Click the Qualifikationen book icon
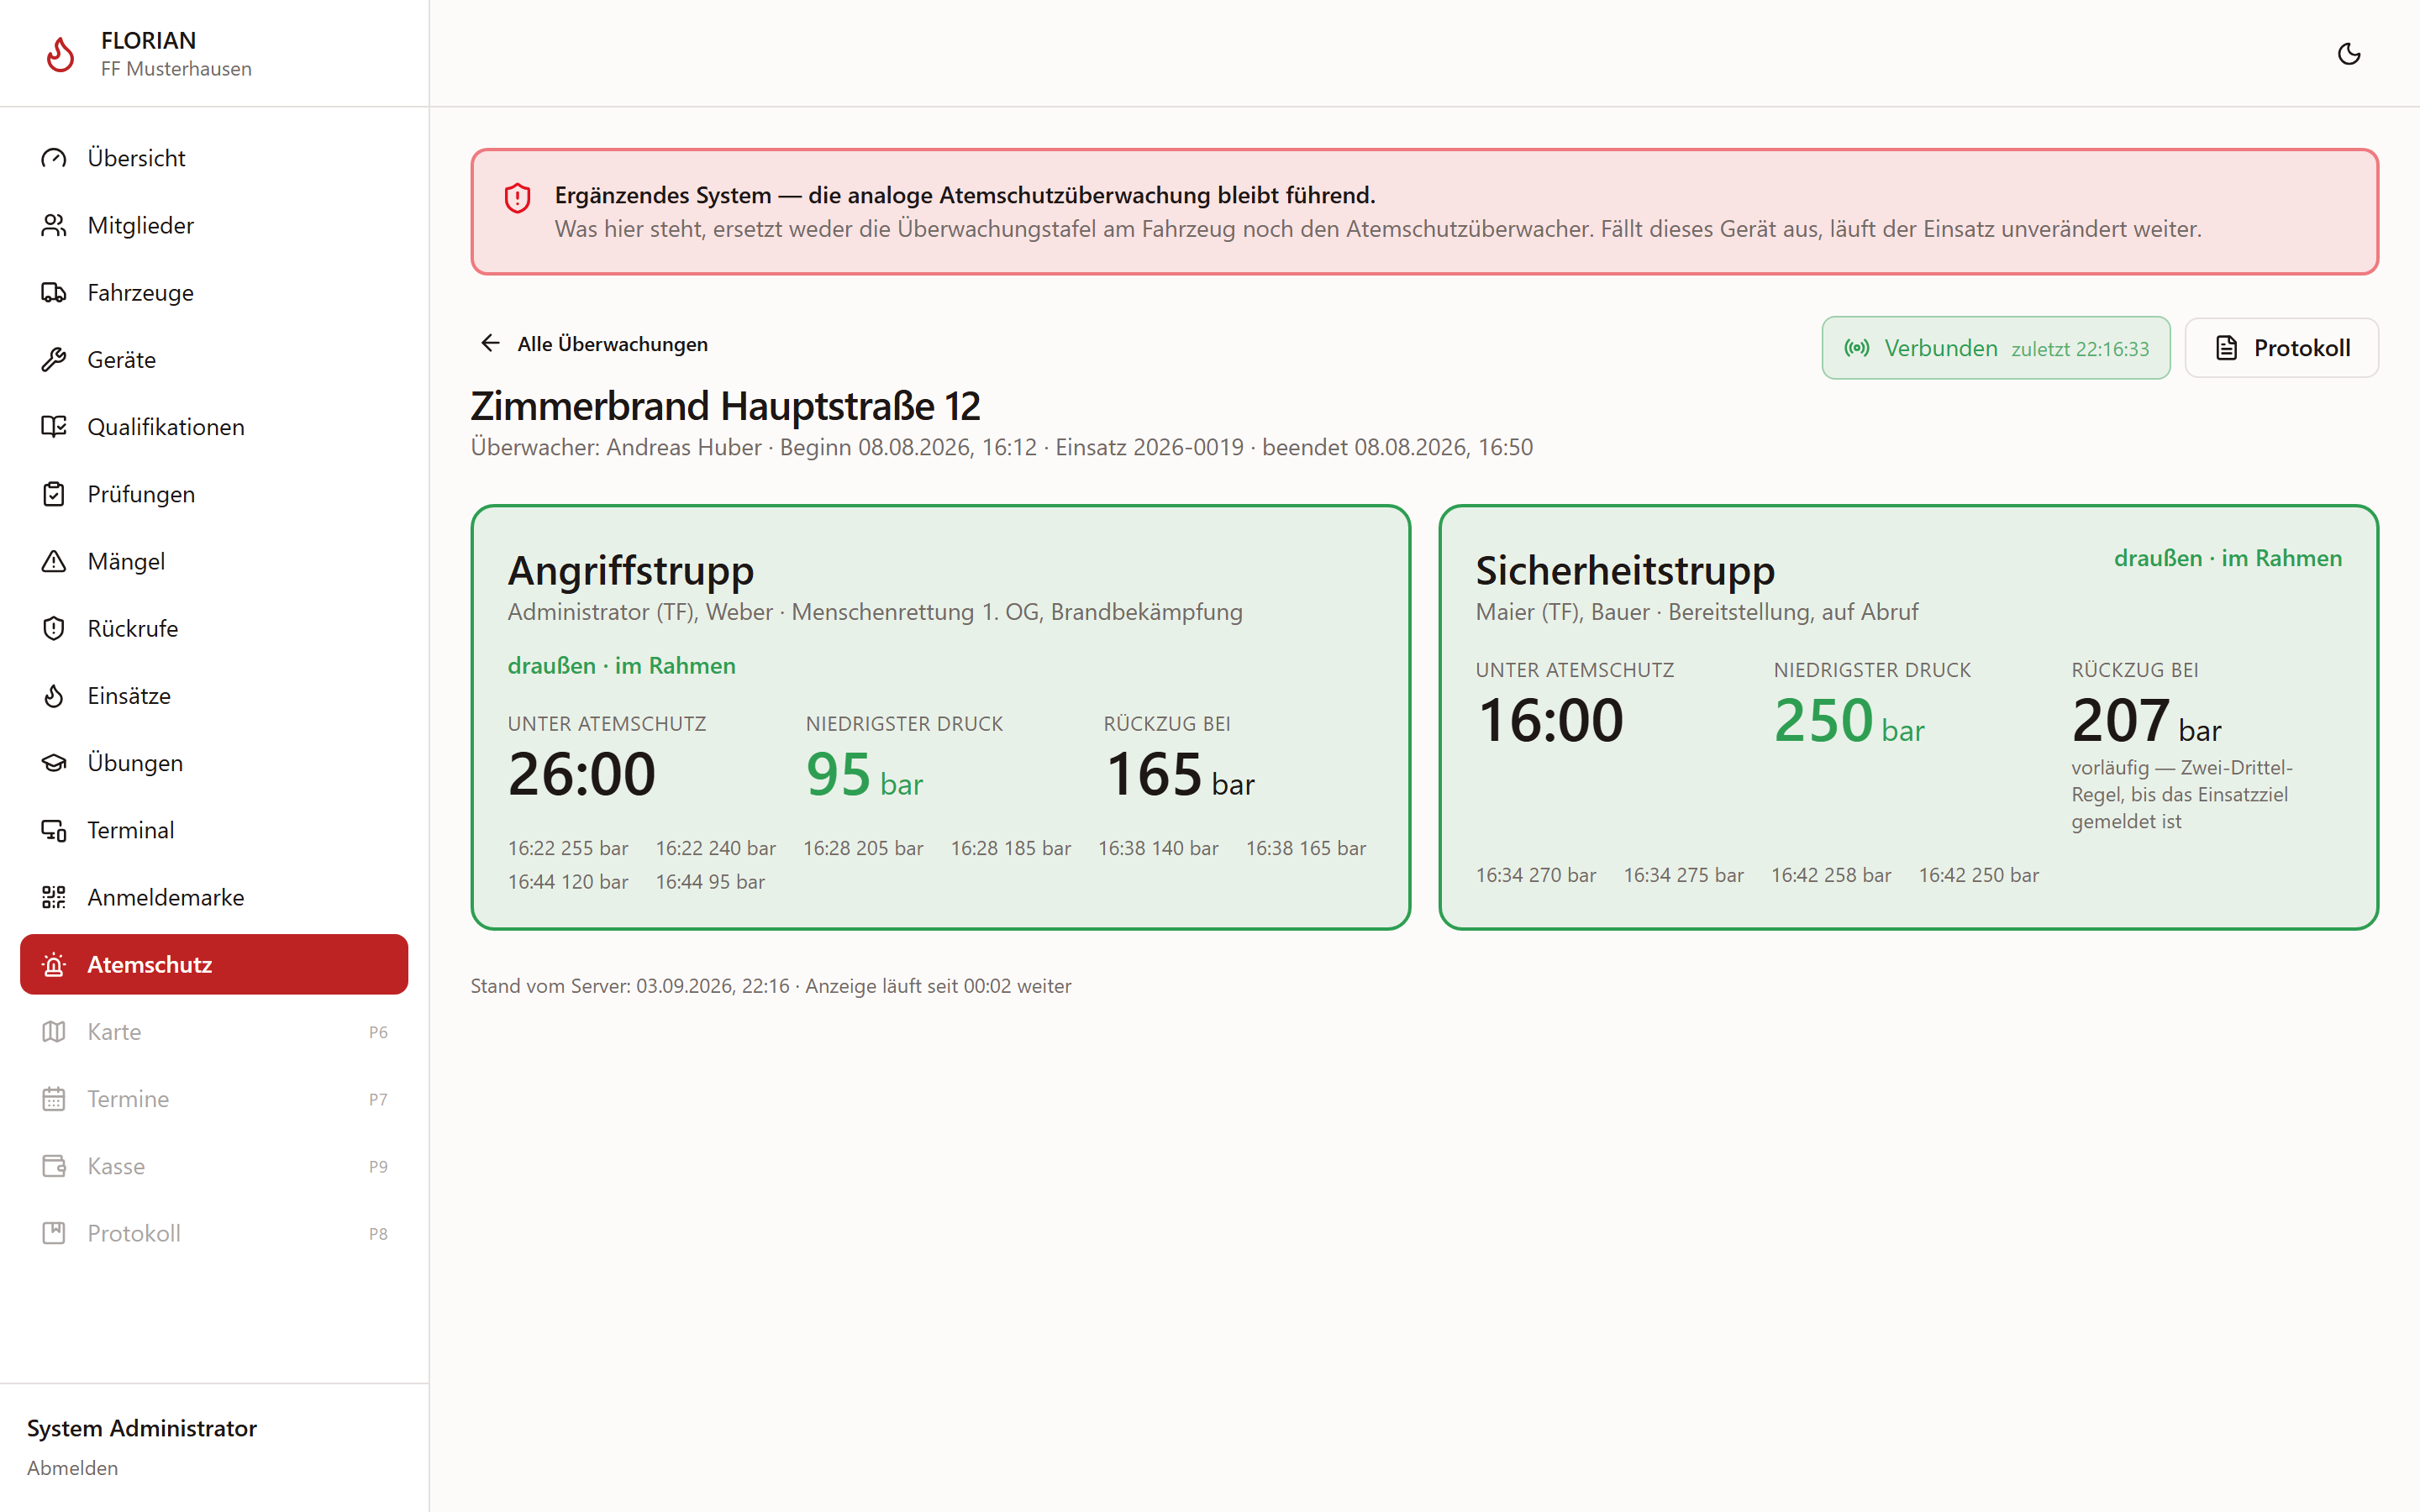 (54, 427)
